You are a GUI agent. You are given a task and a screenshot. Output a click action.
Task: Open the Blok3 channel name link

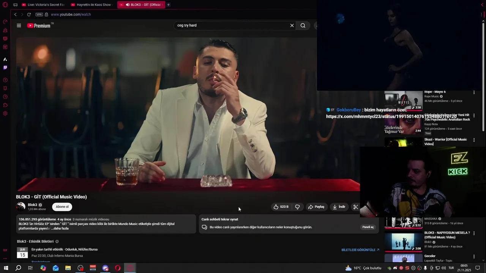pos(32,205)
